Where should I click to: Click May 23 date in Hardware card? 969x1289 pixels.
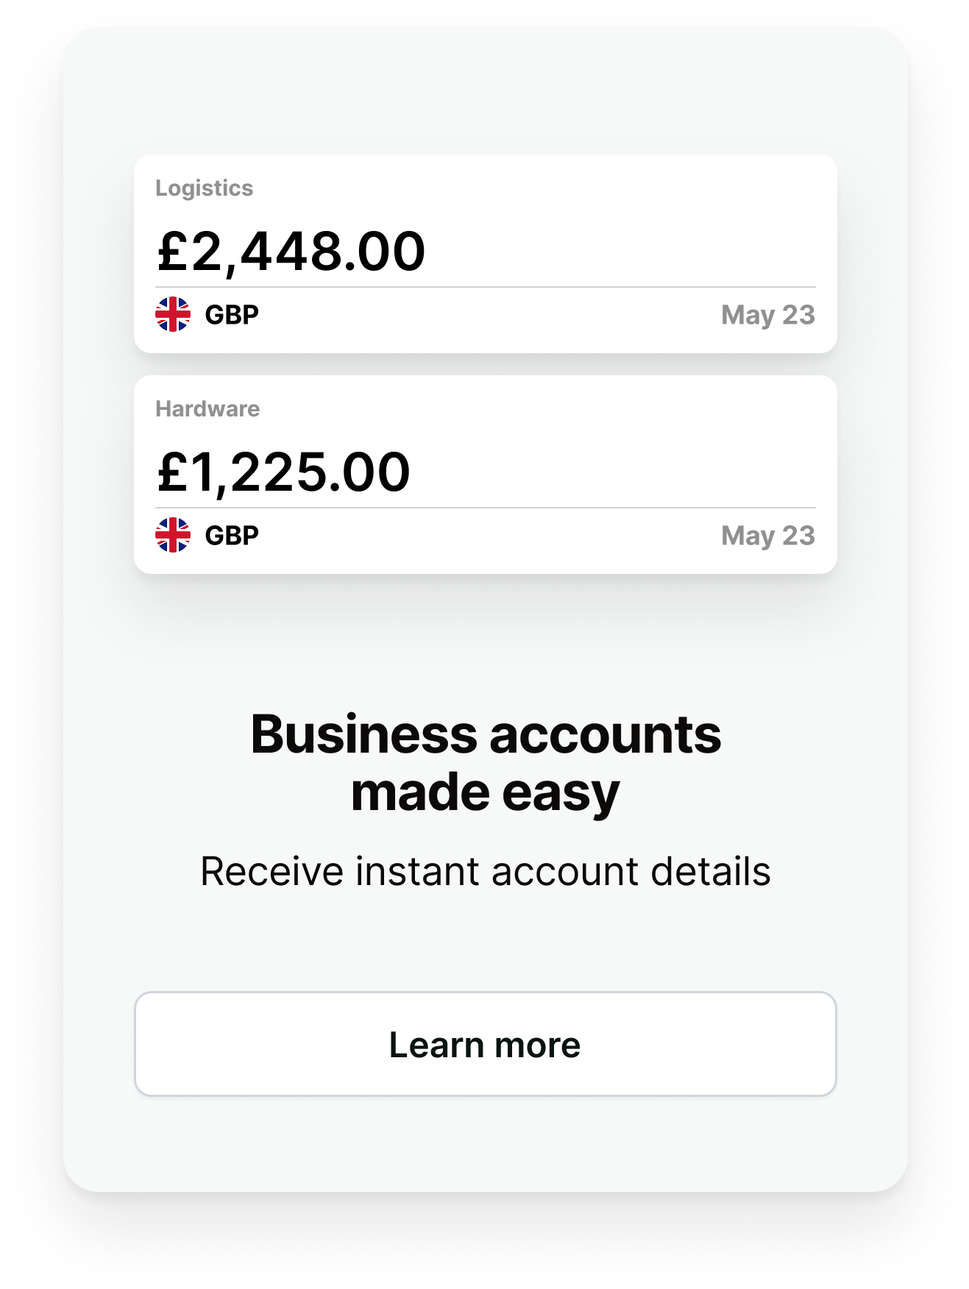(768, 536)
